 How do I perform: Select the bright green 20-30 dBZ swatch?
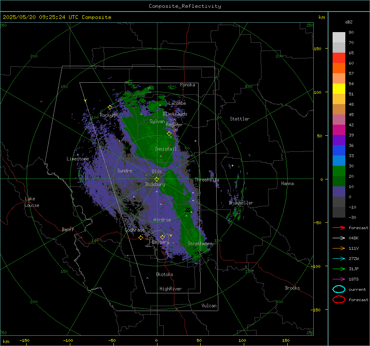point(339,171)
